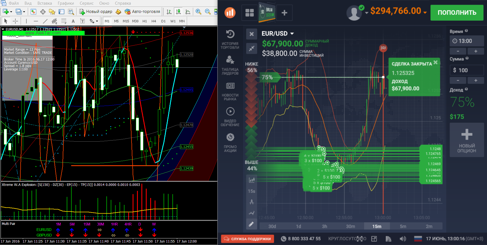
Task: Select the Fibonacci retracement tool
Action: coord(64,21)
